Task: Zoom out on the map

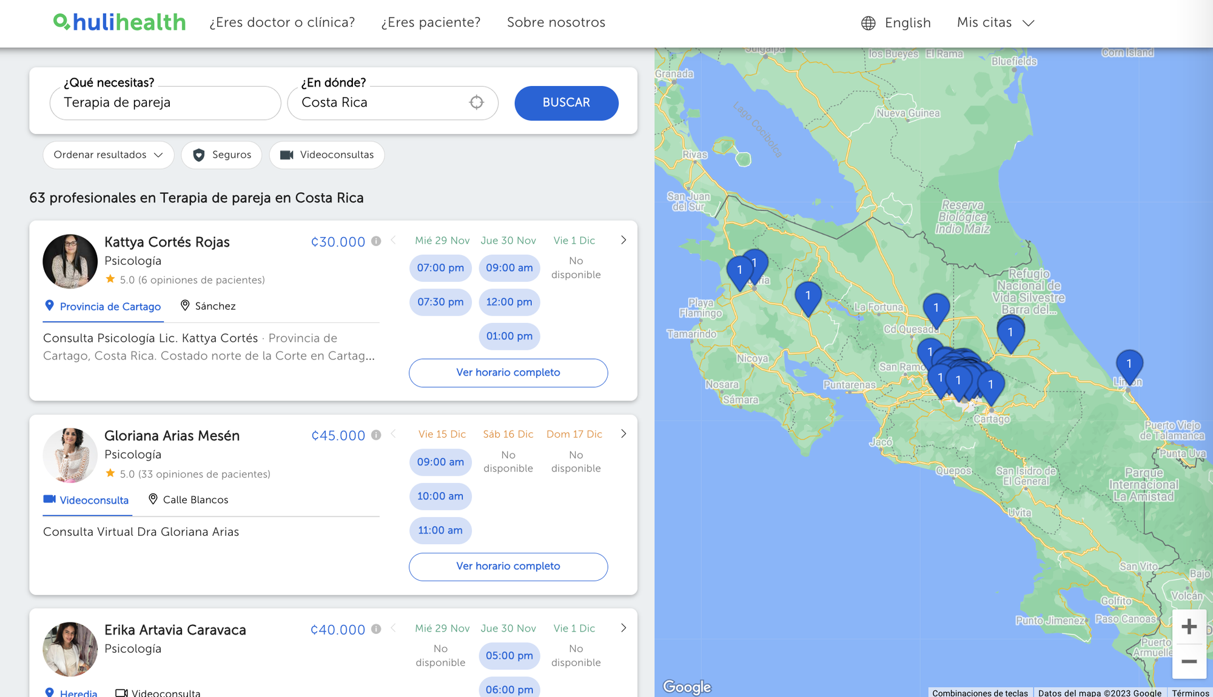Action: point(1189,661)
